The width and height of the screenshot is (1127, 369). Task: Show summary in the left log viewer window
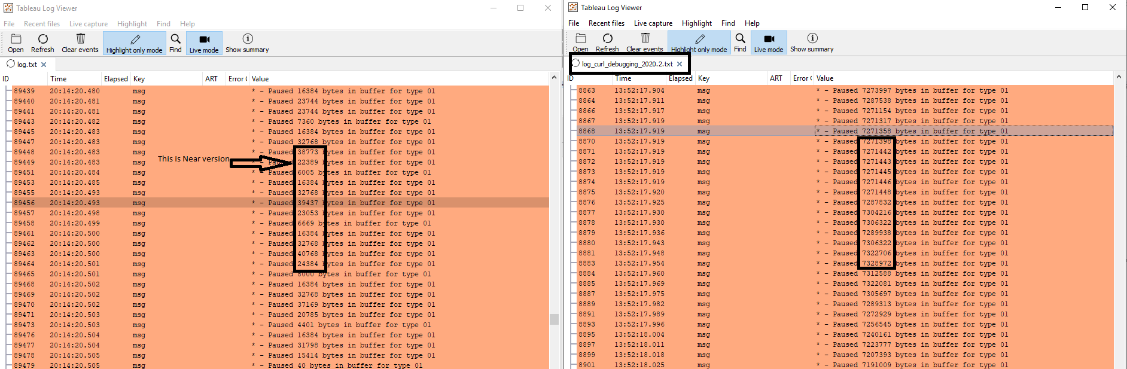click(247, 43)
